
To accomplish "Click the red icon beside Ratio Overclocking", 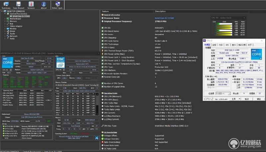I will [102, 142].
